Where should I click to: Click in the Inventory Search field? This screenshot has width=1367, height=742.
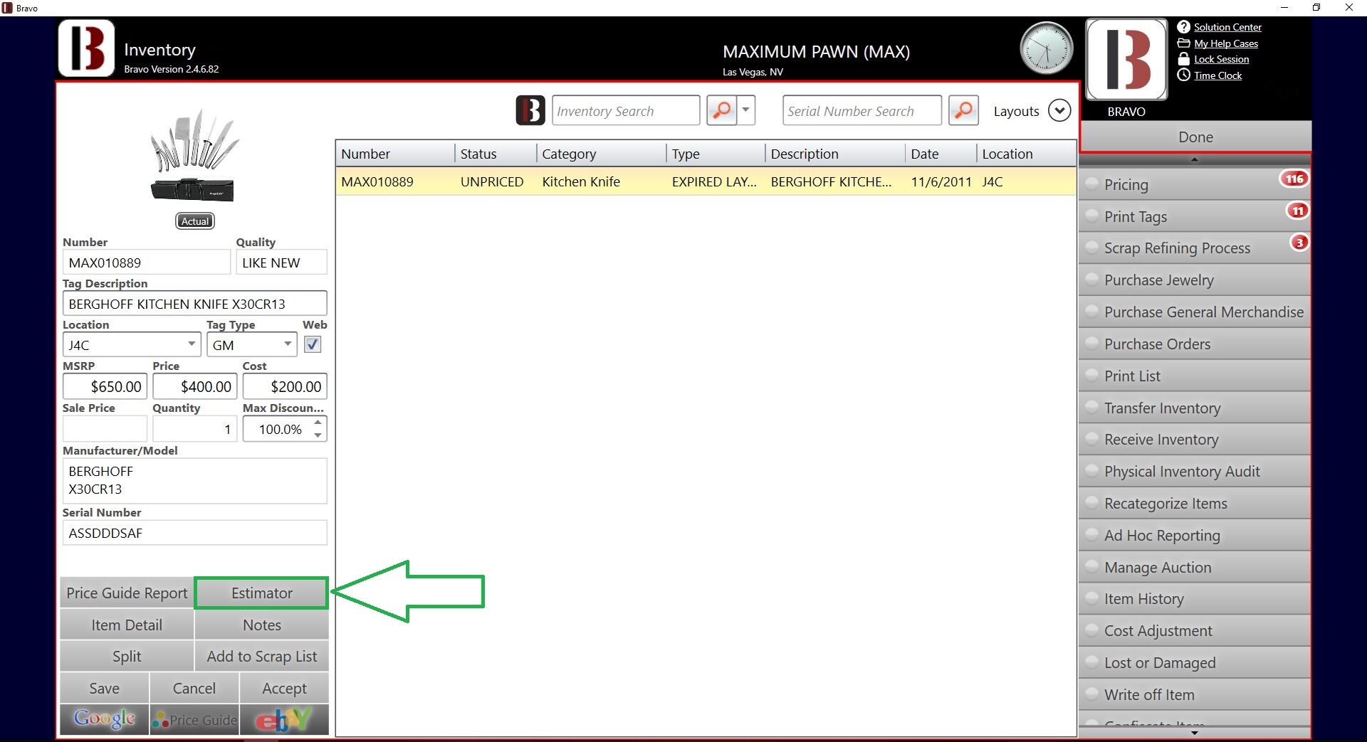click(626, 110)
